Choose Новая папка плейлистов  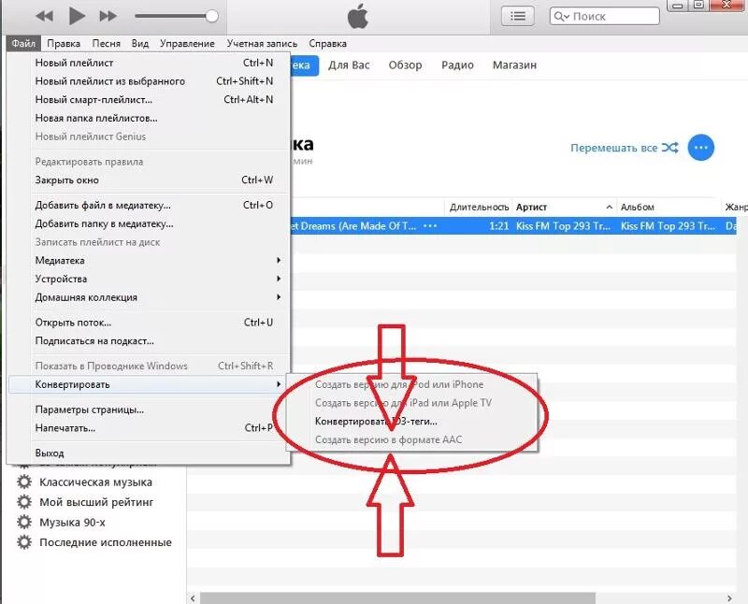pos(149,118)
